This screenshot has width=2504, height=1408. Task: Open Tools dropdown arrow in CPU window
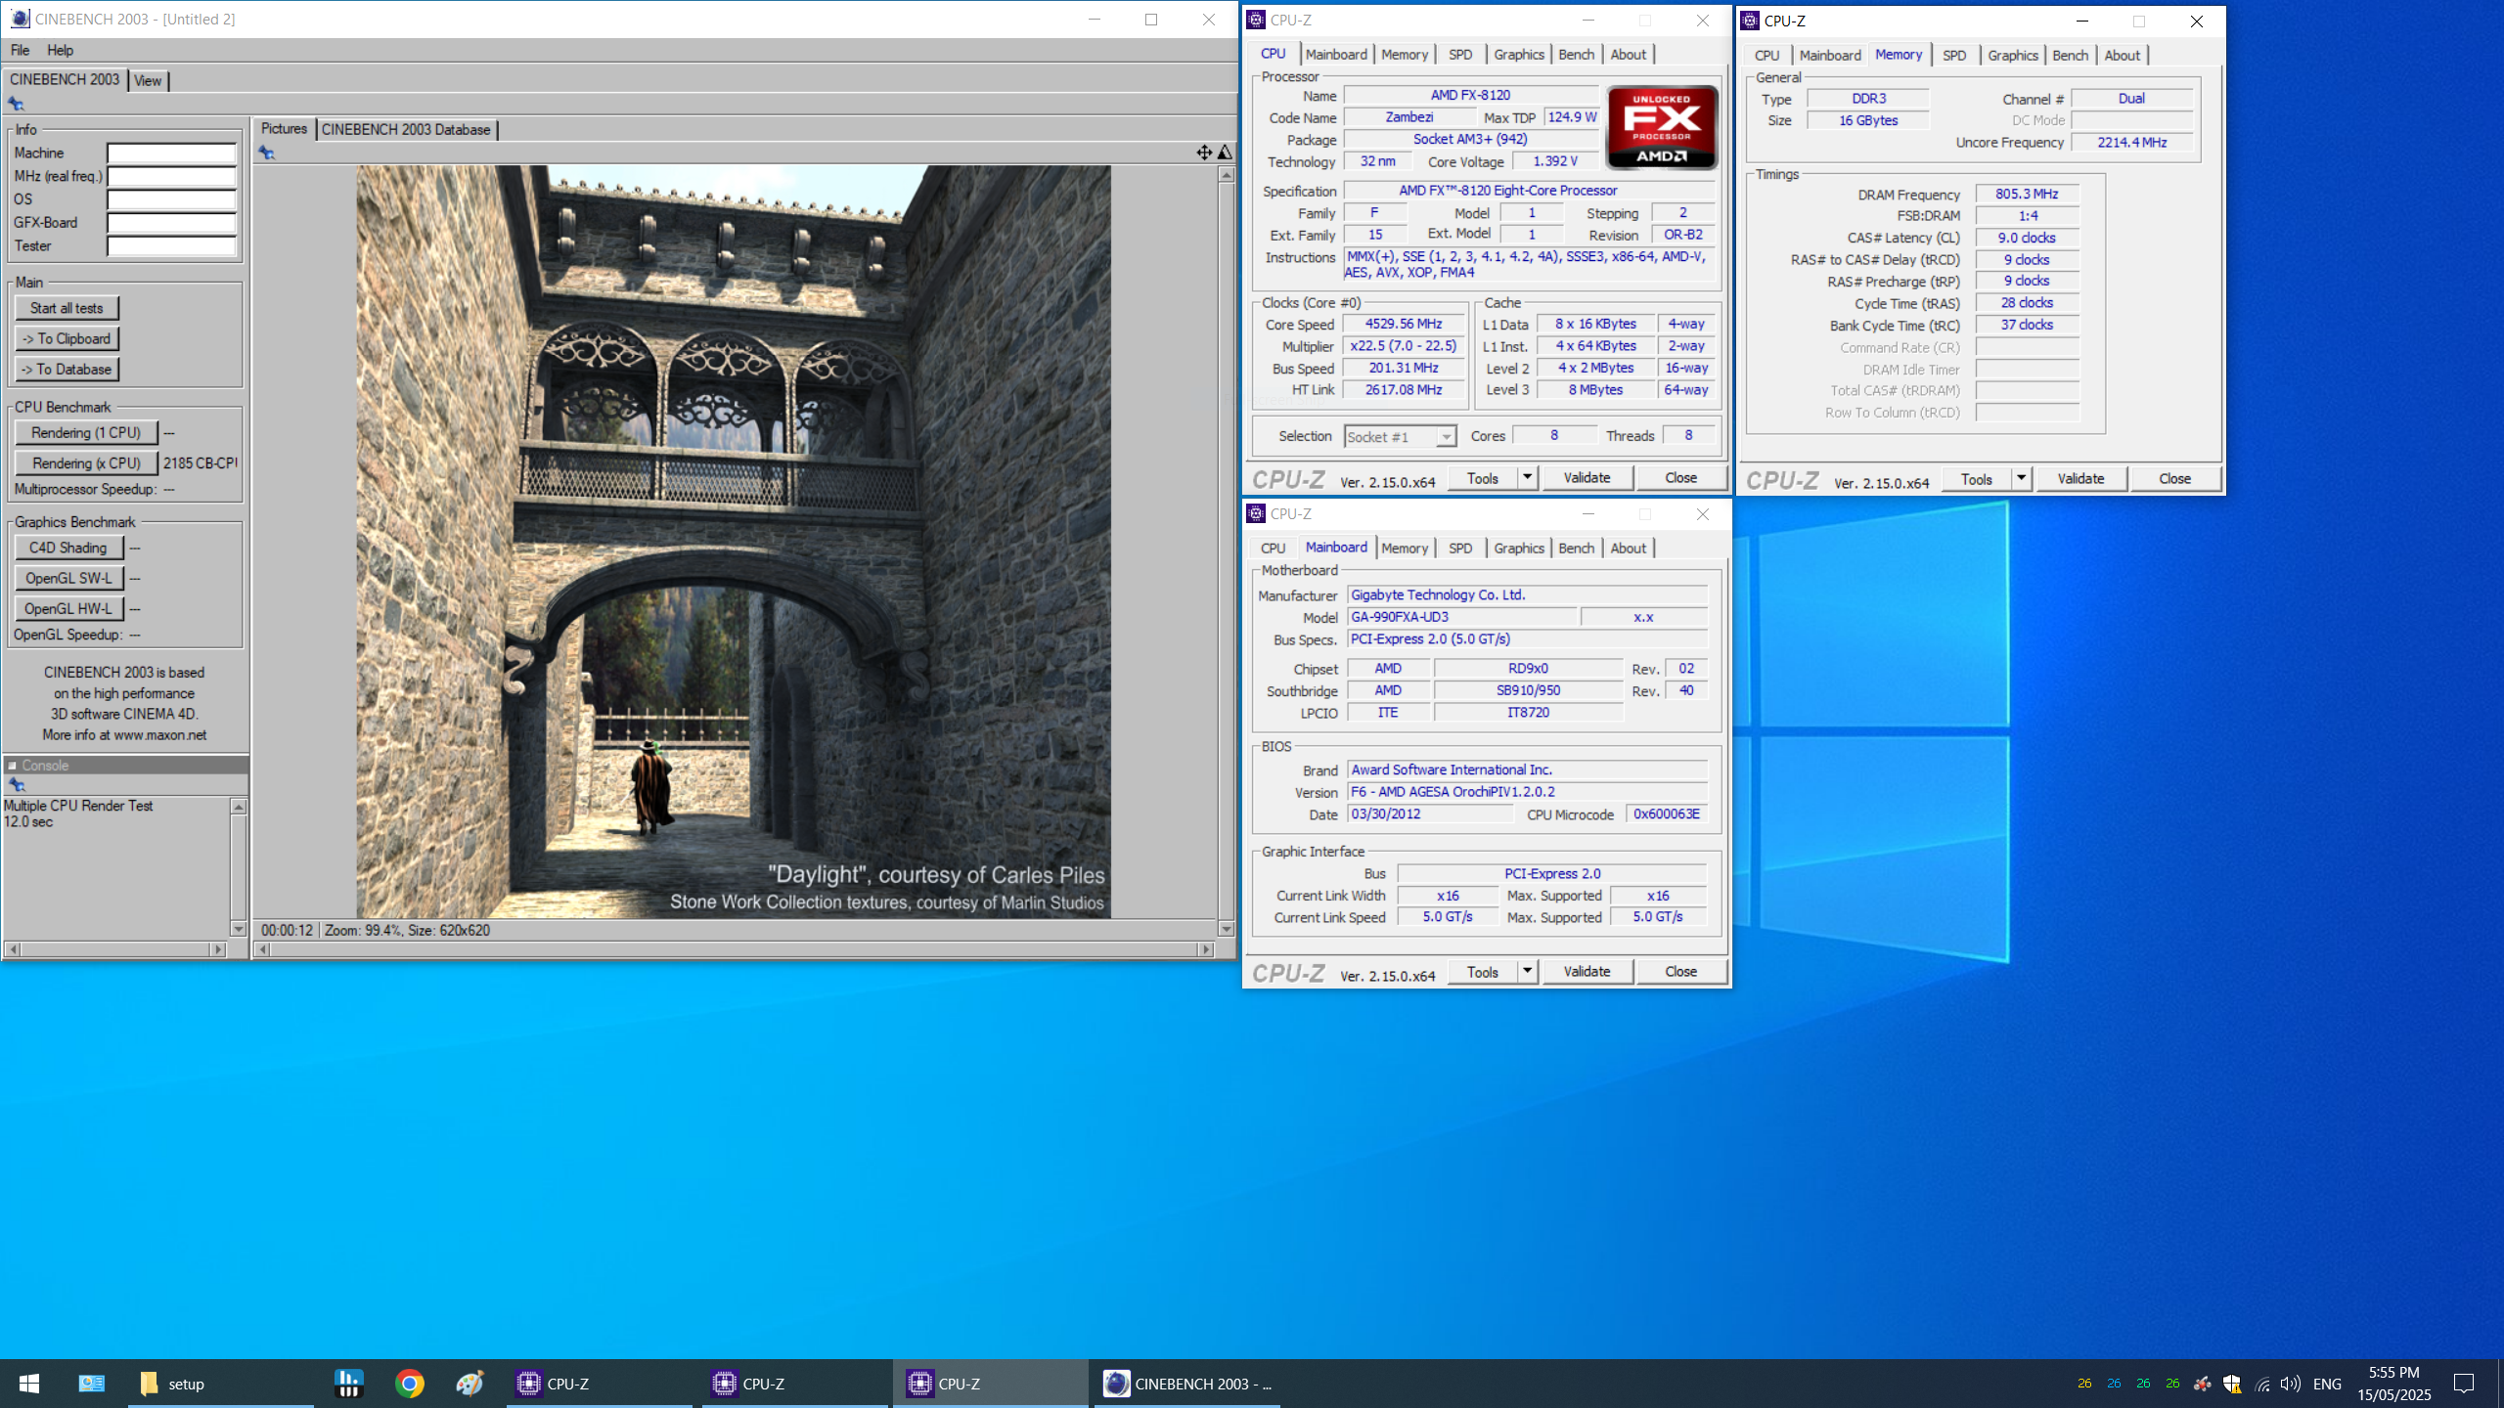pos(1527,477)
